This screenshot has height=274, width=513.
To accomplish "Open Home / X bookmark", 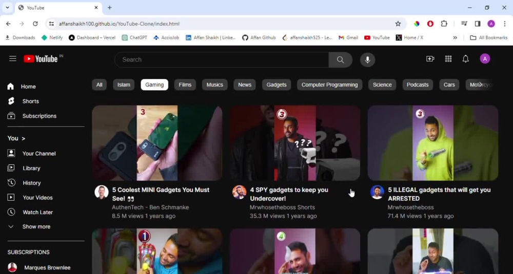I will coord(409,37).
